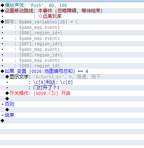
Task: Select the [006].region_id+\ script line
Action: coord(72,33)
